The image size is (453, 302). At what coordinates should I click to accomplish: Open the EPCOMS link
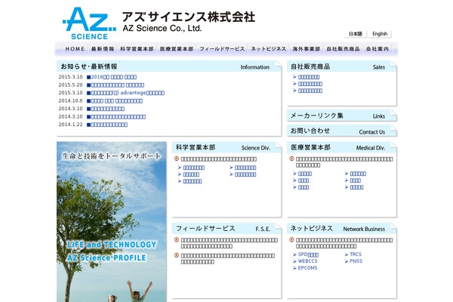pyautogui.click(x=307, y=268)
